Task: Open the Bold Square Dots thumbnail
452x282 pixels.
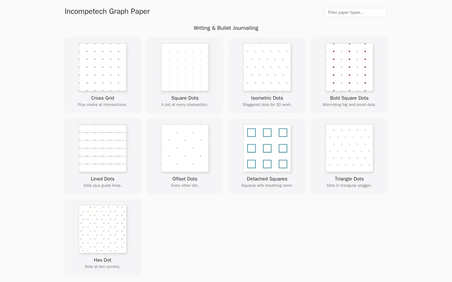Action: [x=349, y=67]
